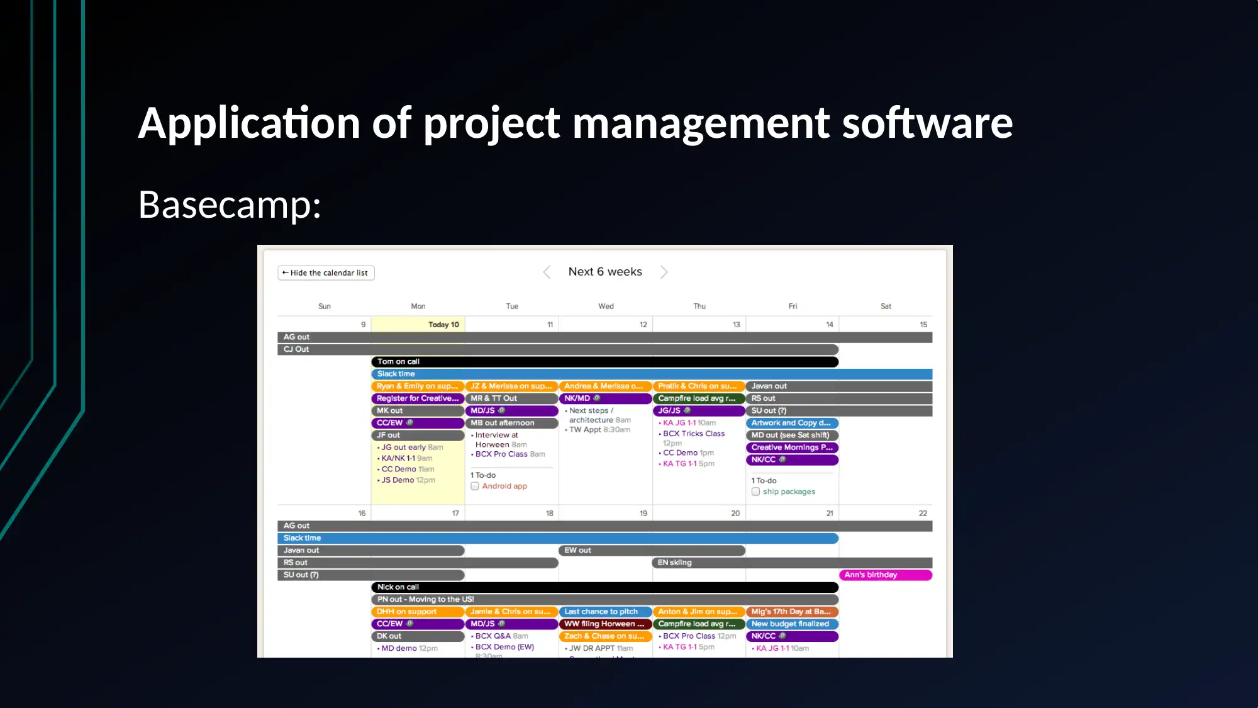
Task: Check the Android app to-do checkbox
Action: (x=475, y=486)
